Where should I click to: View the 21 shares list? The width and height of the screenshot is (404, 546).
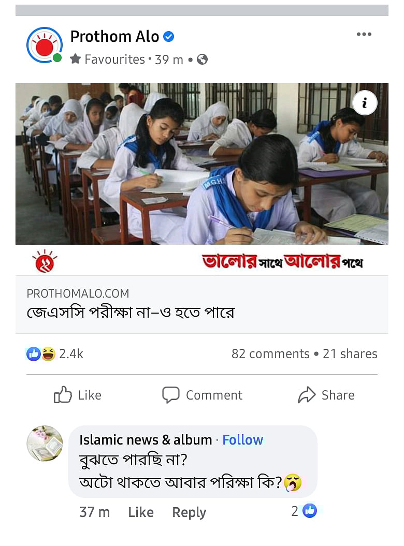tap(350, 354)
